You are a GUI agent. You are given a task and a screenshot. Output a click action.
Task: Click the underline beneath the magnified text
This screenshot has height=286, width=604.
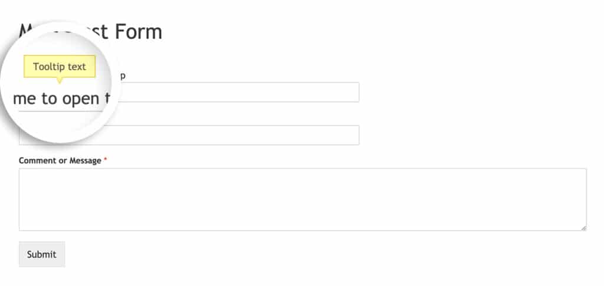(61, 111)
